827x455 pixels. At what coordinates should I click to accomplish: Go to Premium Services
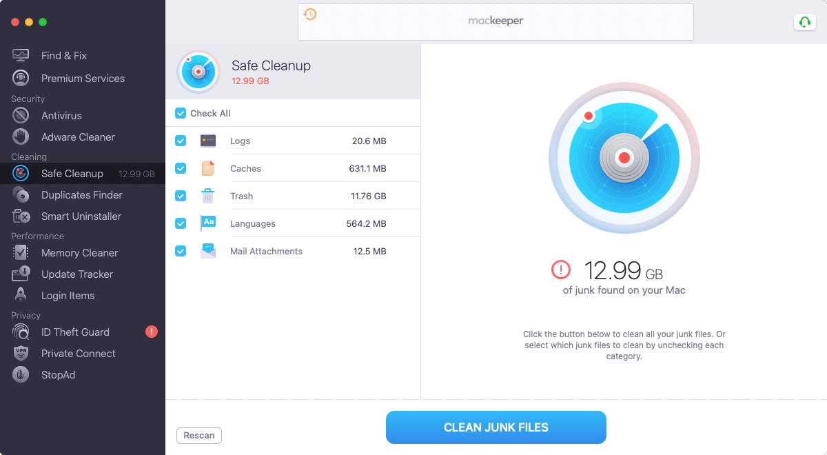tap(83, 78)
